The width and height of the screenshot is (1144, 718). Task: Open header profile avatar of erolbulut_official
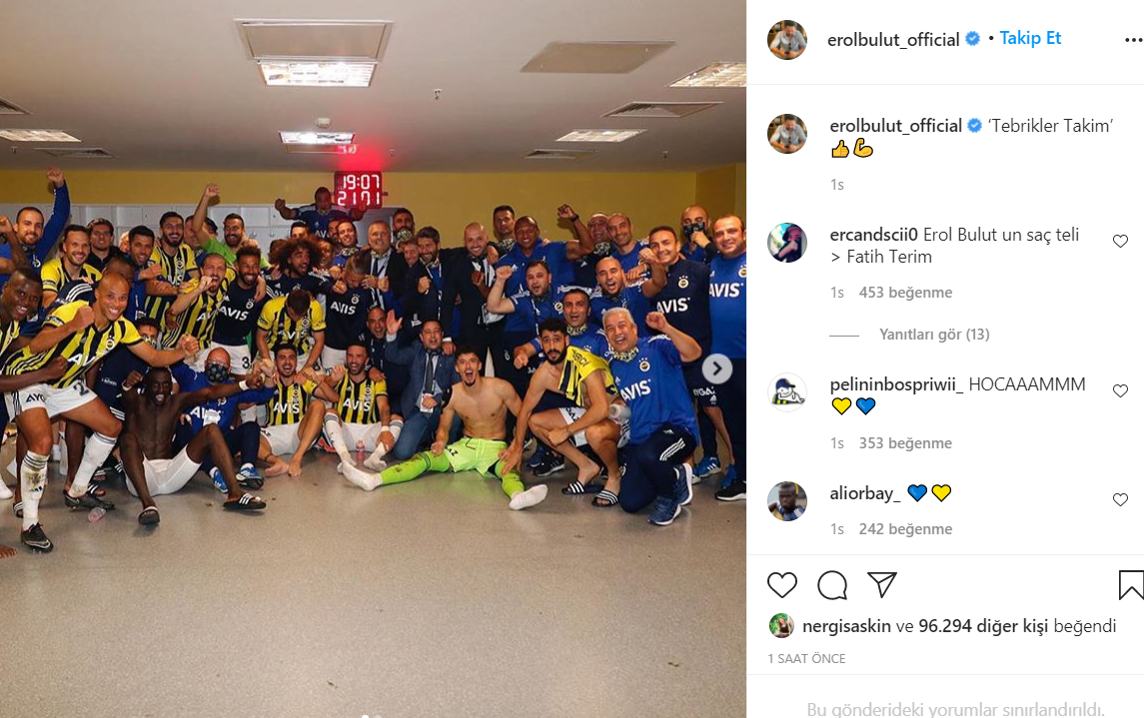point(787,39)
